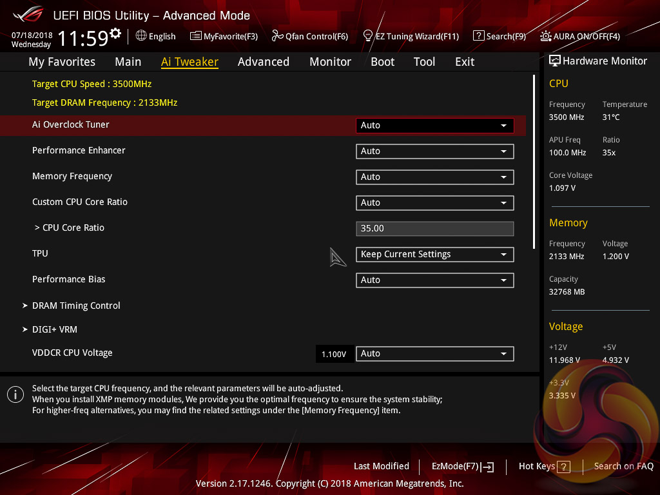
Task: Click the info icon beside help text
Action: (15, 394)
